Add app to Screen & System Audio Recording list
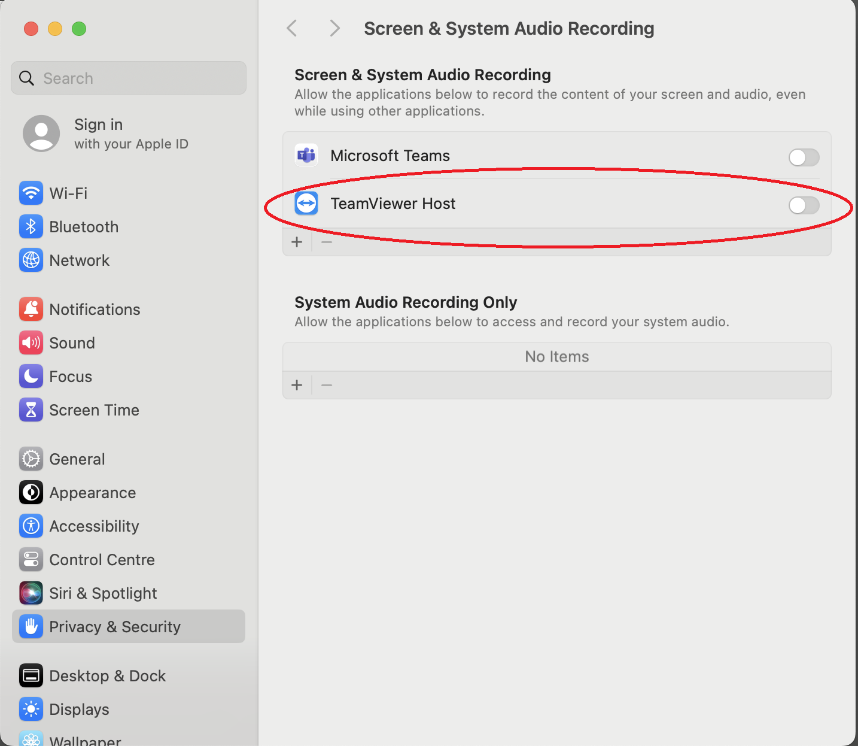The width and height of the screenshot is (858, 746). [297, 242]
